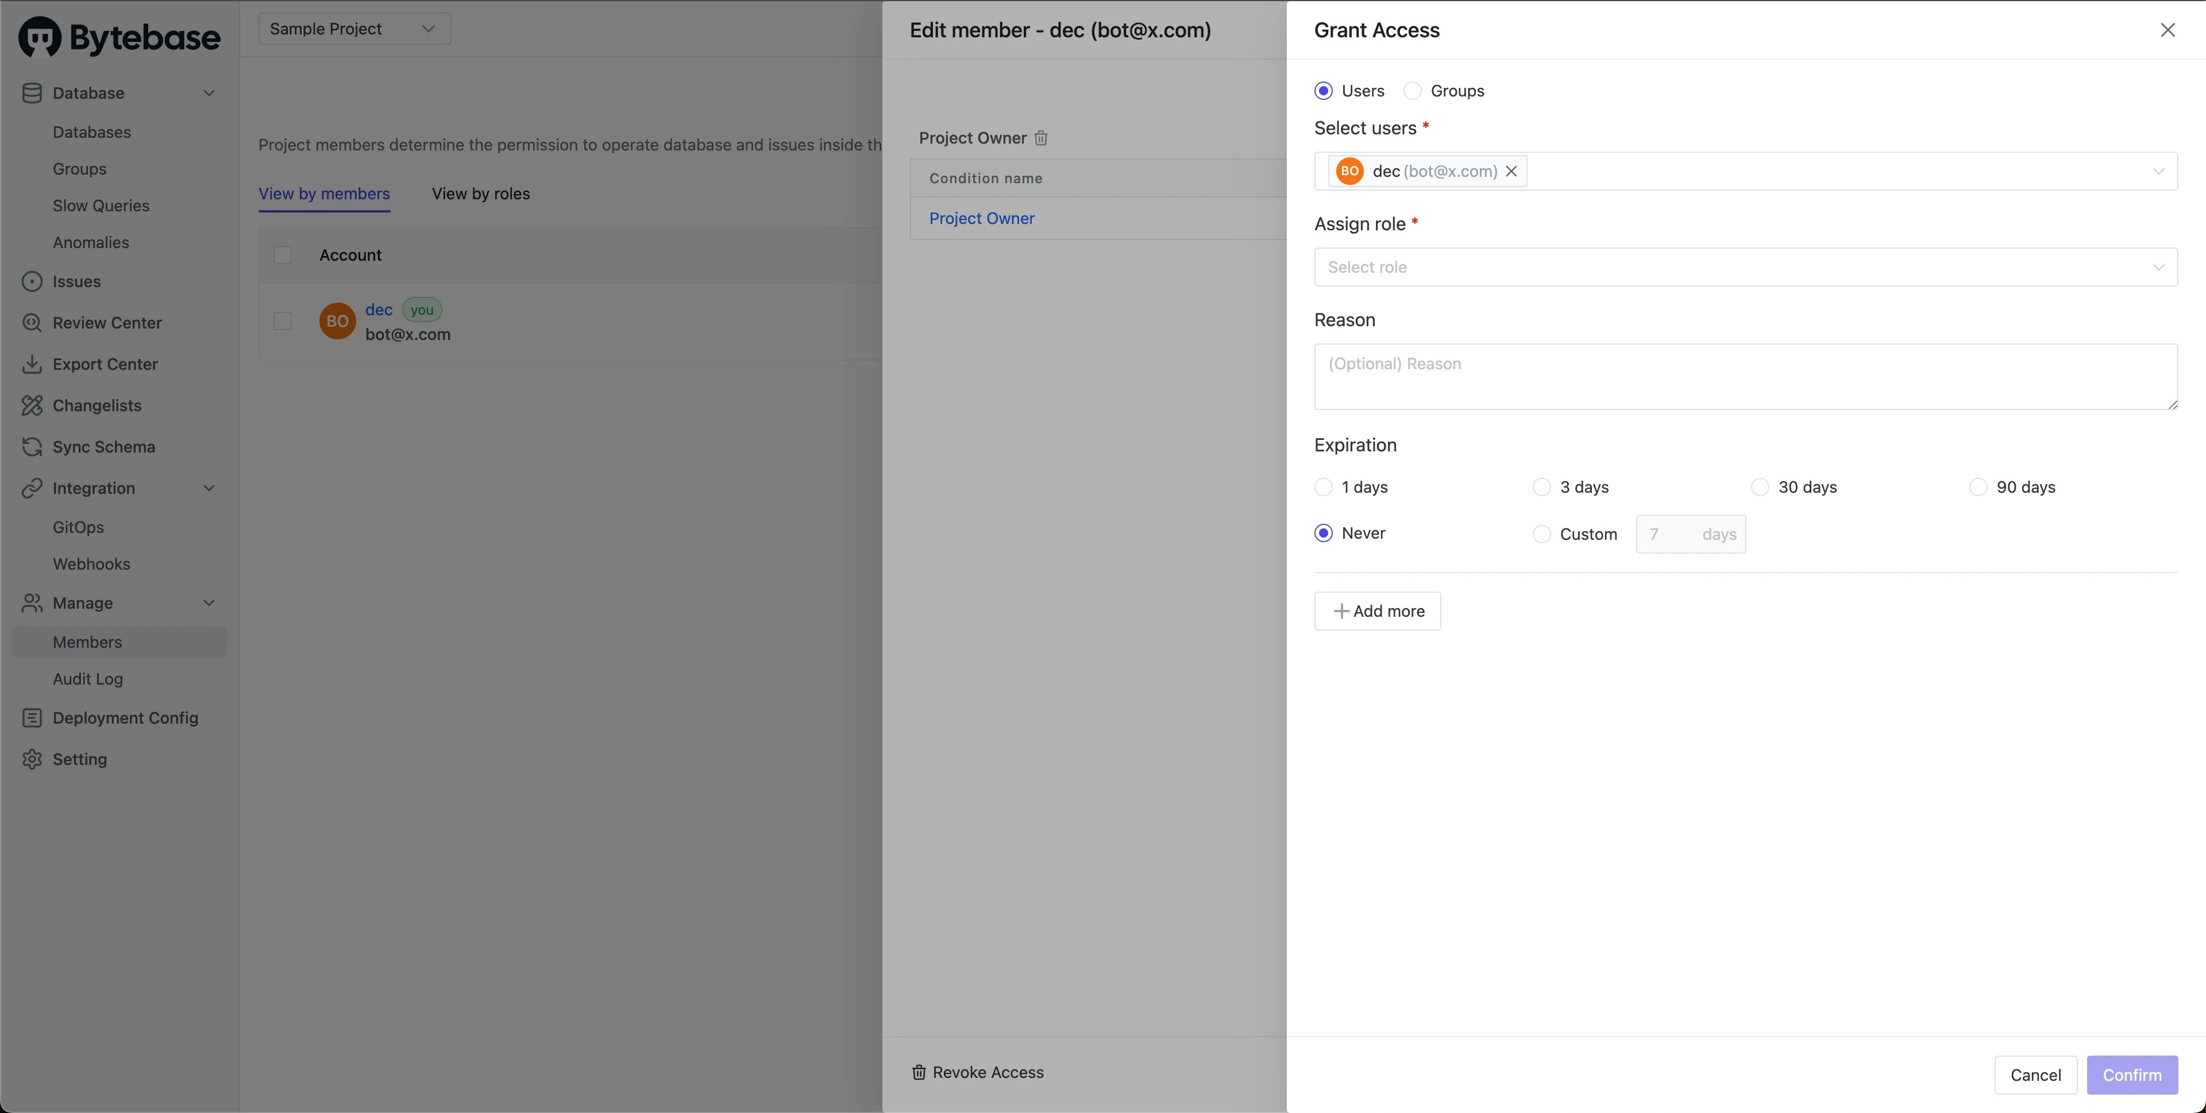
Task: Click the Export Center download icon
Action: tap(32, 364)
